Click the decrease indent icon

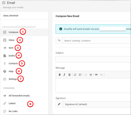(86, 75)
